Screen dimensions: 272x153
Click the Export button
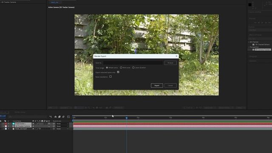157,85
